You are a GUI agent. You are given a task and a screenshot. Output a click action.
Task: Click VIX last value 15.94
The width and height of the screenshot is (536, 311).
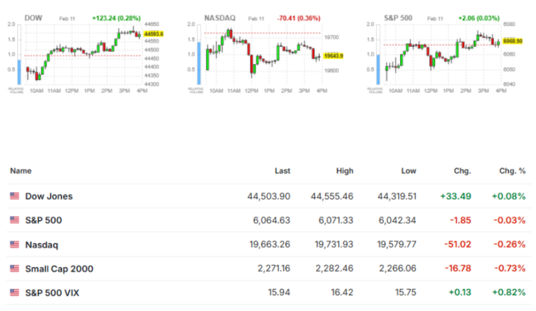click(279, 293)
